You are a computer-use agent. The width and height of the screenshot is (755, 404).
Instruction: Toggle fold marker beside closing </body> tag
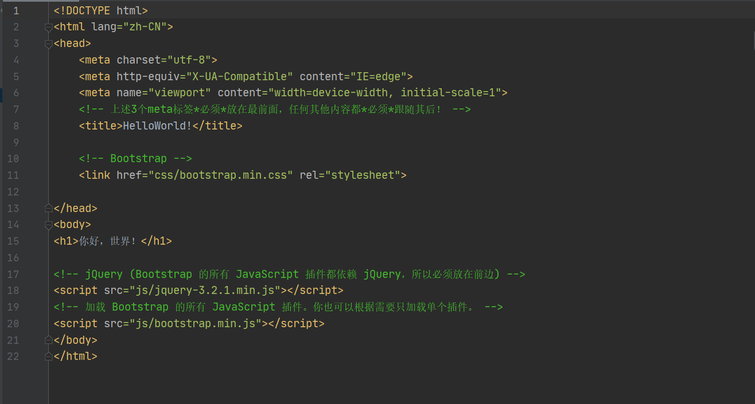click(49, 340)
